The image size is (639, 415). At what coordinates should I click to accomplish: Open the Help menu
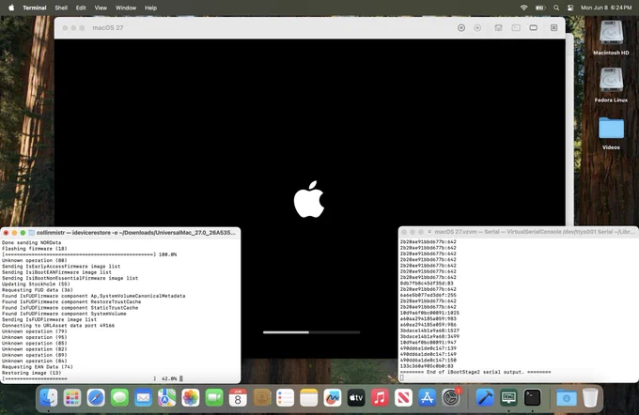point(150,8)
